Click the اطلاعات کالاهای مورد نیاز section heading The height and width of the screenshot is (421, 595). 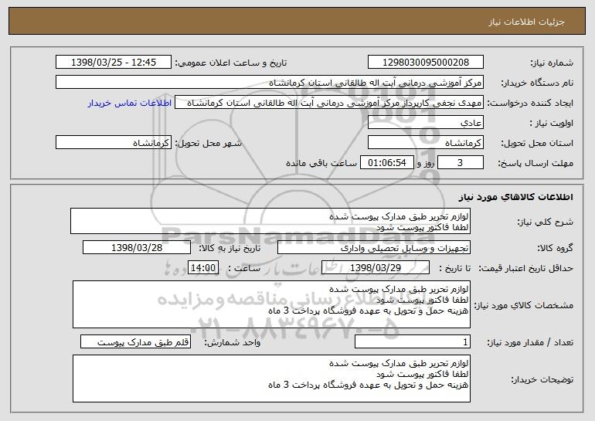(x=515, y=197)
